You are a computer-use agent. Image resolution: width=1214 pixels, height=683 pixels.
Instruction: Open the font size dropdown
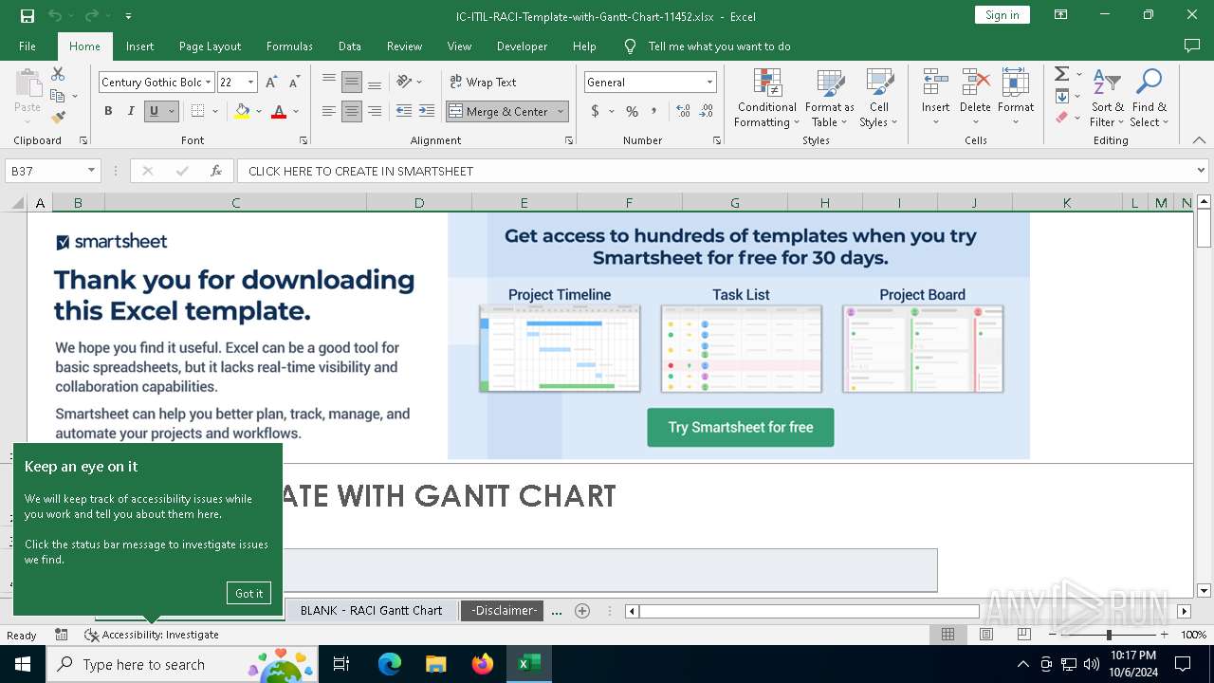[251, 83]
